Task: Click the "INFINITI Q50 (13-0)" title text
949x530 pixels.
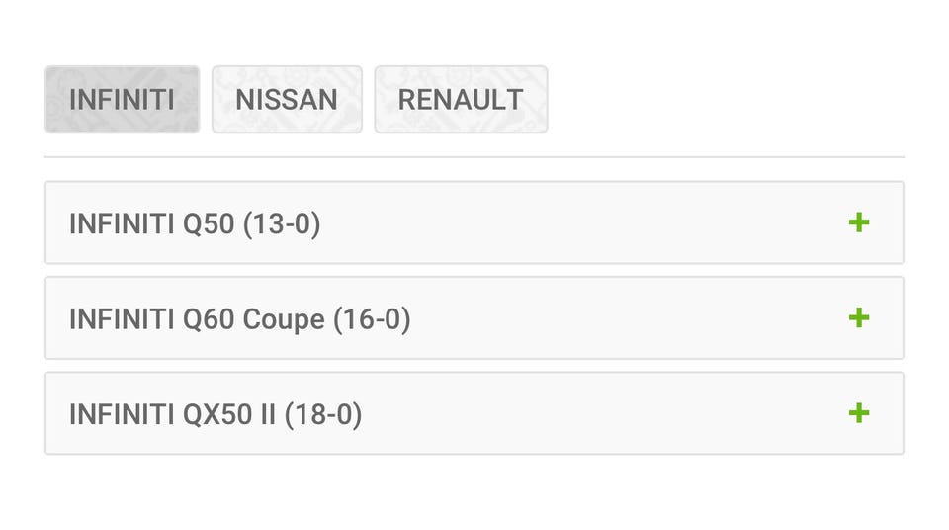Action: pyautogui.click(x=195, y=224)
